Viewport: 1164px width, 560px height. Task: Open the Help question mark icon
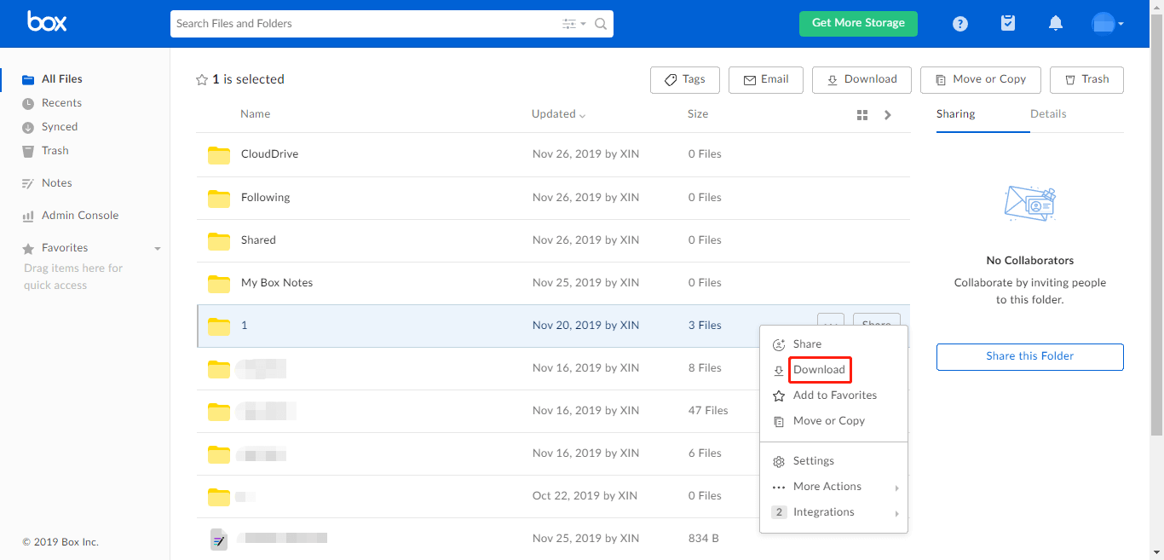pos(960,24)
